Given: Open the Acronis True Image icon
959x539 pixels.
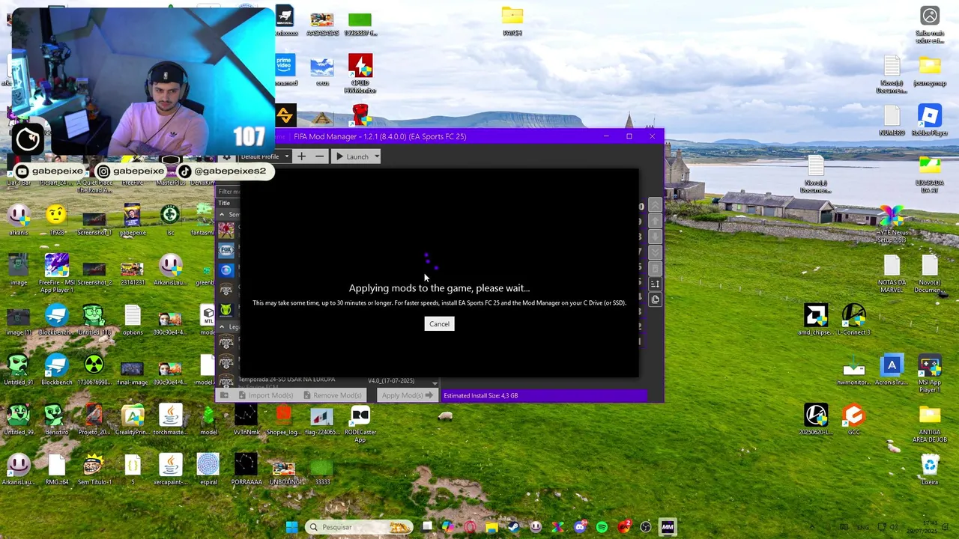Looking at the screenshot, I should 892,369.
